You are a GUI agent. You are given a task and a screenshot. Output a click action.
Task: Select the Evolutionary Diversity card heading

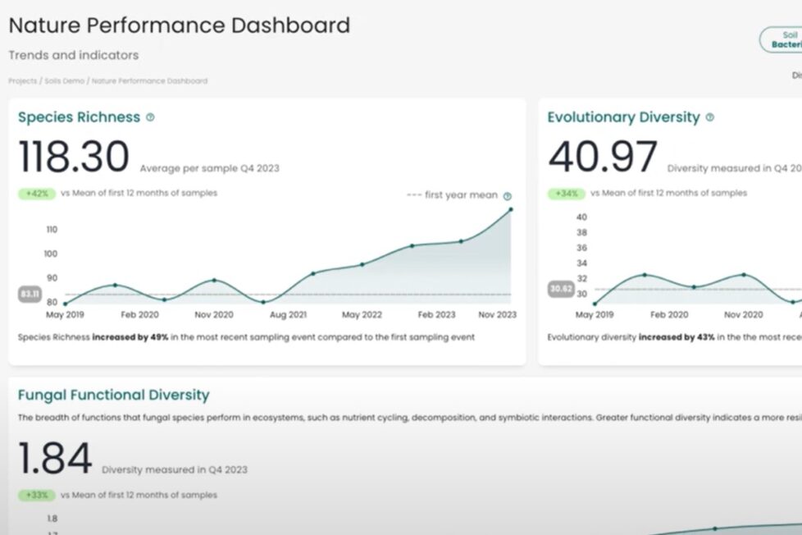pyautogui.click(x=623, y=117)
